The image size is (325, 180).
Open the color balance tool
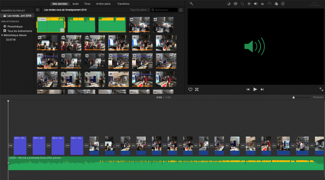(229, 4)
